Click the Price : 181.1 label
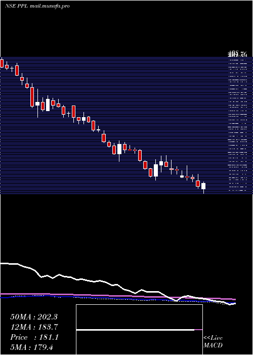Screen dimensions: 253x355 tap(34, 337)
